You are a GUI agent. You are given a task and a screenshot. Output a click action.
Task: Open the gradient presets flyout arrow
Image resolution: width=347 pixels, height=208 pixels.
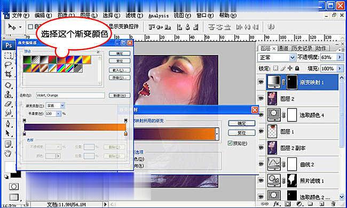click(98, 52)
